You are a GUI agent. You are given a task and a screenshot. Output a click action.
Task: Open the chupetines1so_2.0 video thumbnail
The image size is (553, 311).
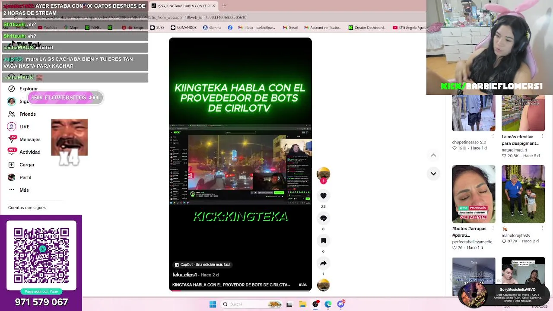pyautogui.click(x=474, y=113)
